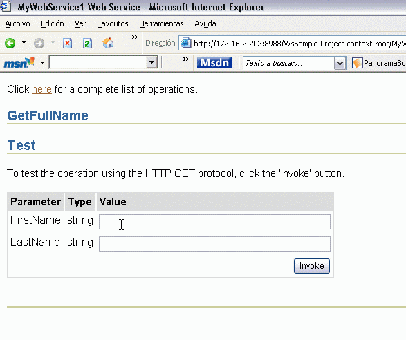Open the Back button history dropdown arrow

click(24, 42)
